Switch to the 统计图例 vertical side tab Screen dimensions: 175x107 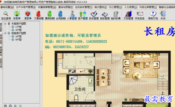(1, 63)
